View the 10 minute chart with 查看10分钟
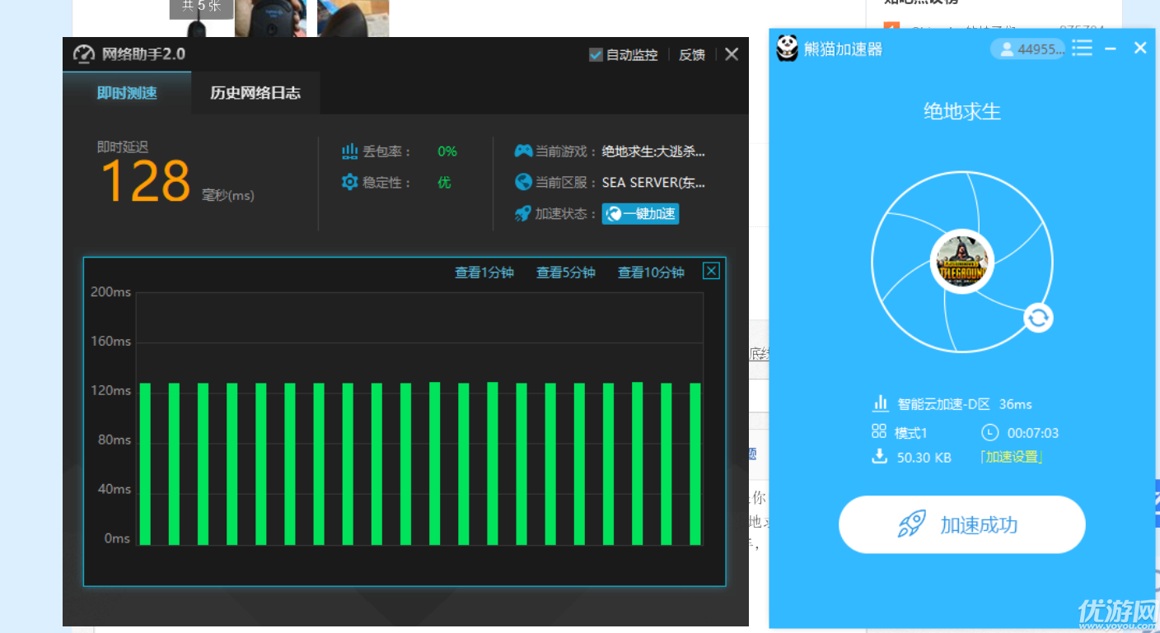The width and height of the screenshot is (1160, 633). click(x=651, y=272)
